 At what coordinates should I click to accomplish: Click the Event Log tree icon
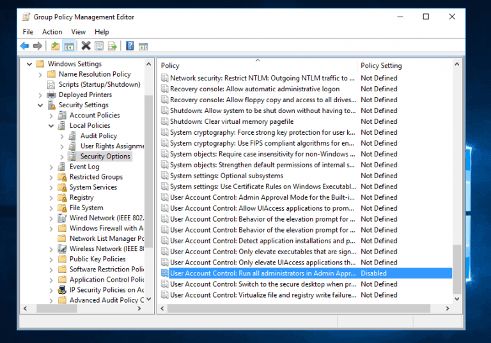[61, 167]
